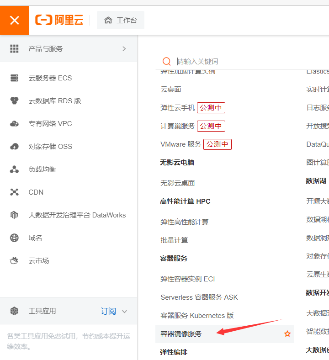Screen dimensions: 329x360
Task: Open 云桌面 product
Action: (x=170, y=89)
